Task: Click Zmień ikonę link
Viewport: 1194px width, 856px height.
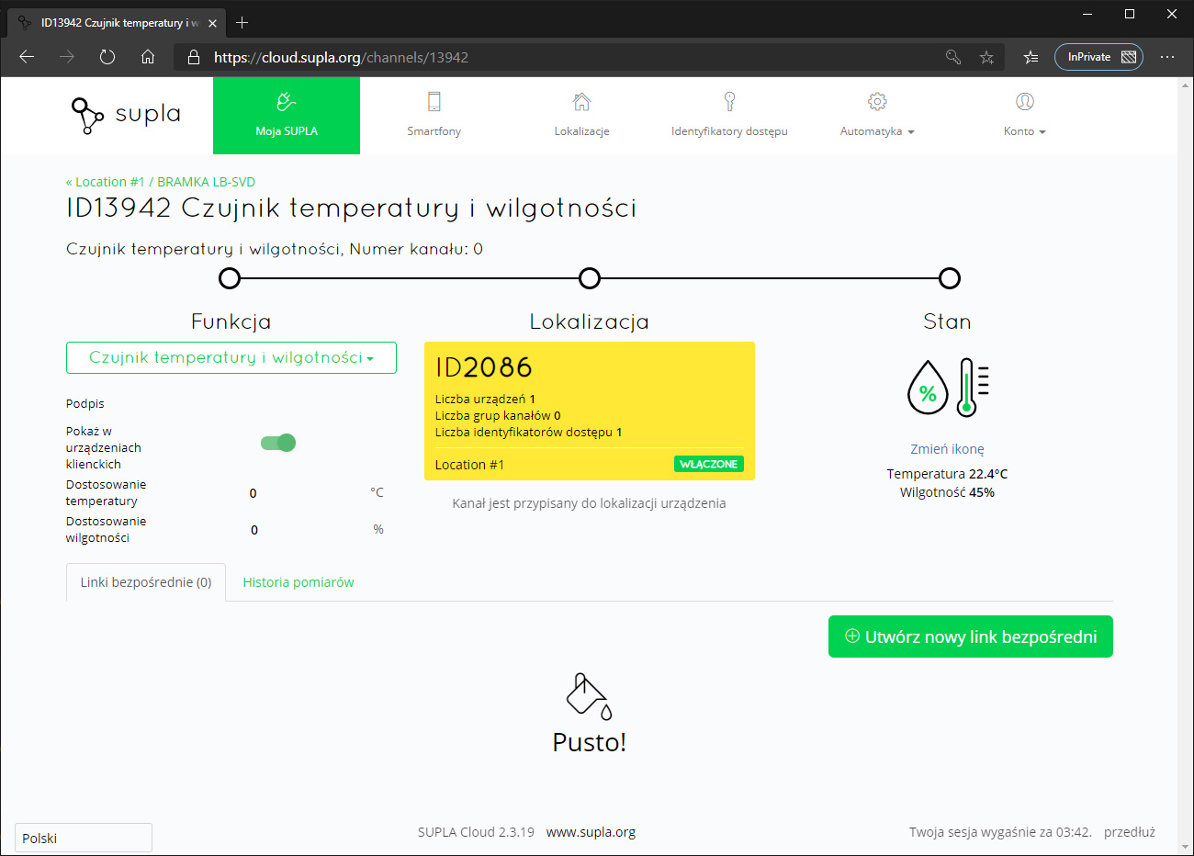Action: 947,449
